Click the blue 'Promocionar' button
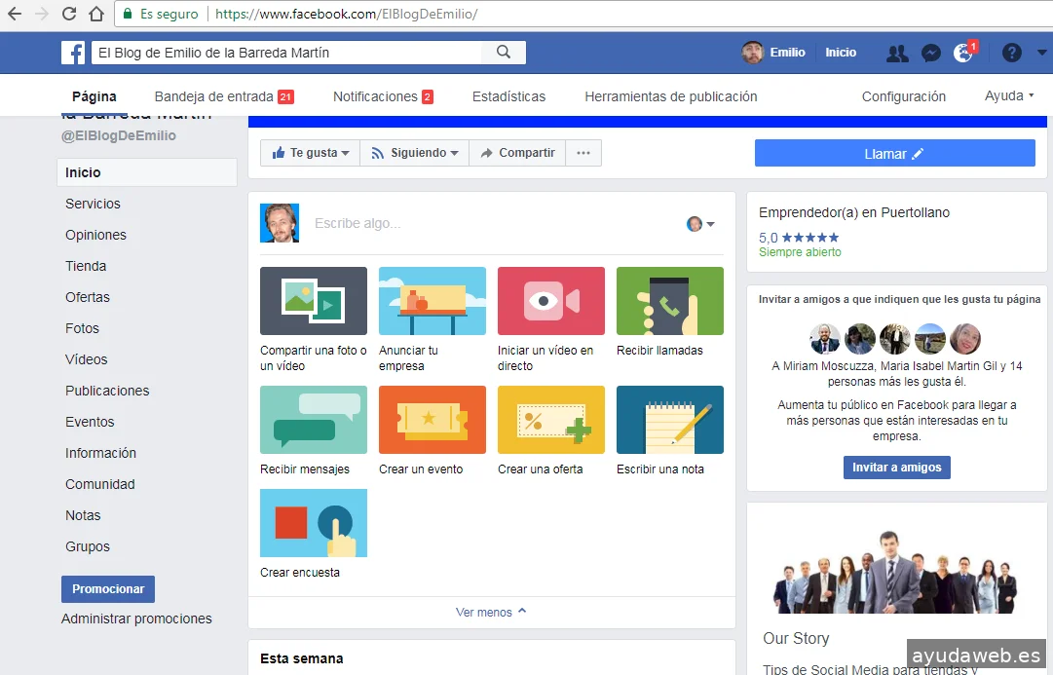The image size is (1053, 675). tap(108, 589)
